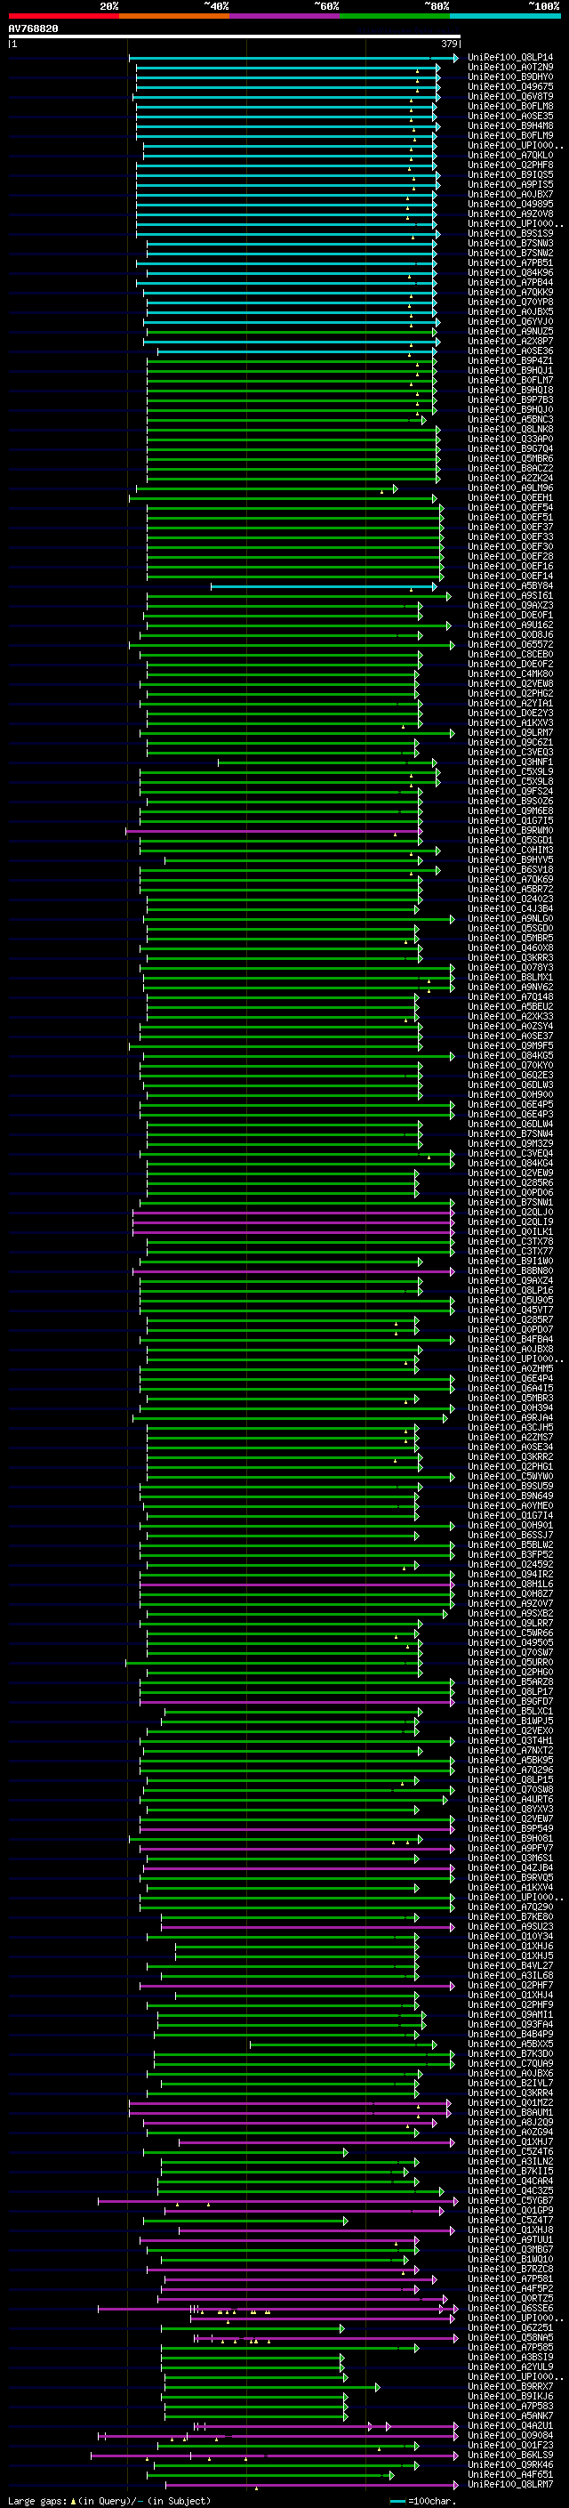Image resolution: width=569 pixels, height=2508 pixels.
Task: Open the UniRef100_A9SU23 entry
Action: [510, 1927]
